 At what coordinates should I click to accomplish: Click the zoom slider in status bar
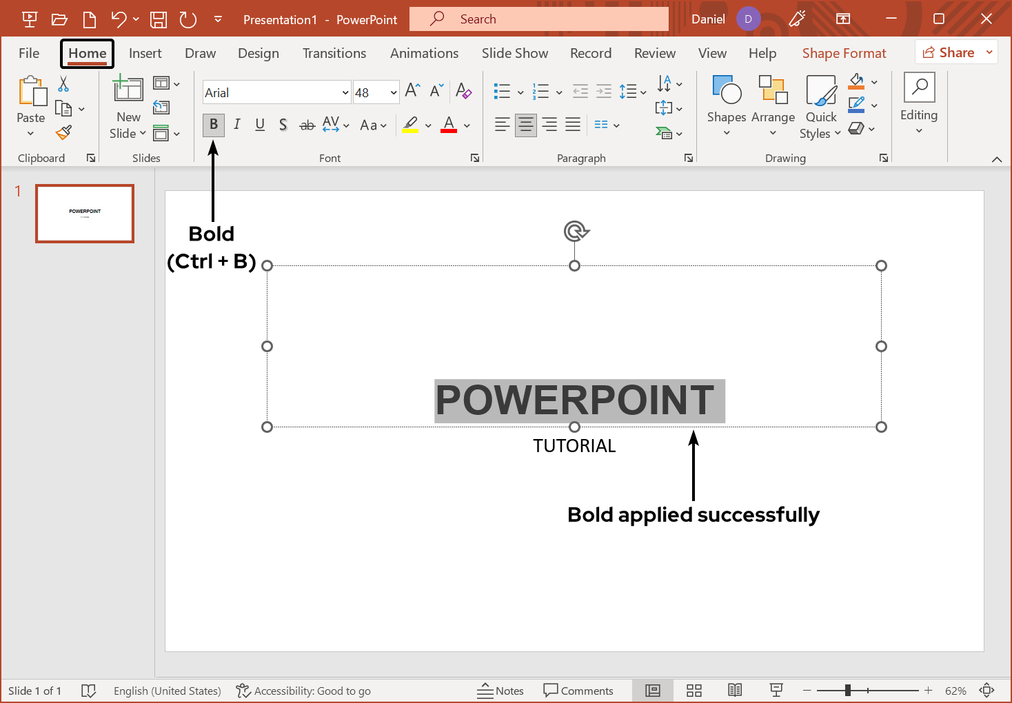click(x=848, y=690)
